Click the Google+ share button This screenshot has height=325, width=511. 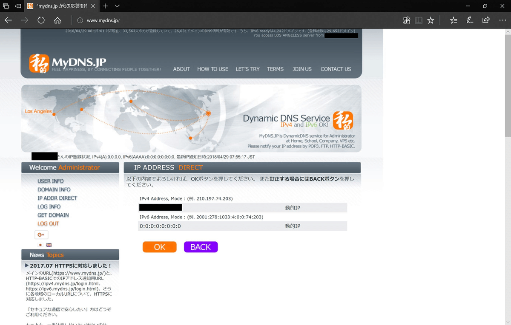pos(41,235)
